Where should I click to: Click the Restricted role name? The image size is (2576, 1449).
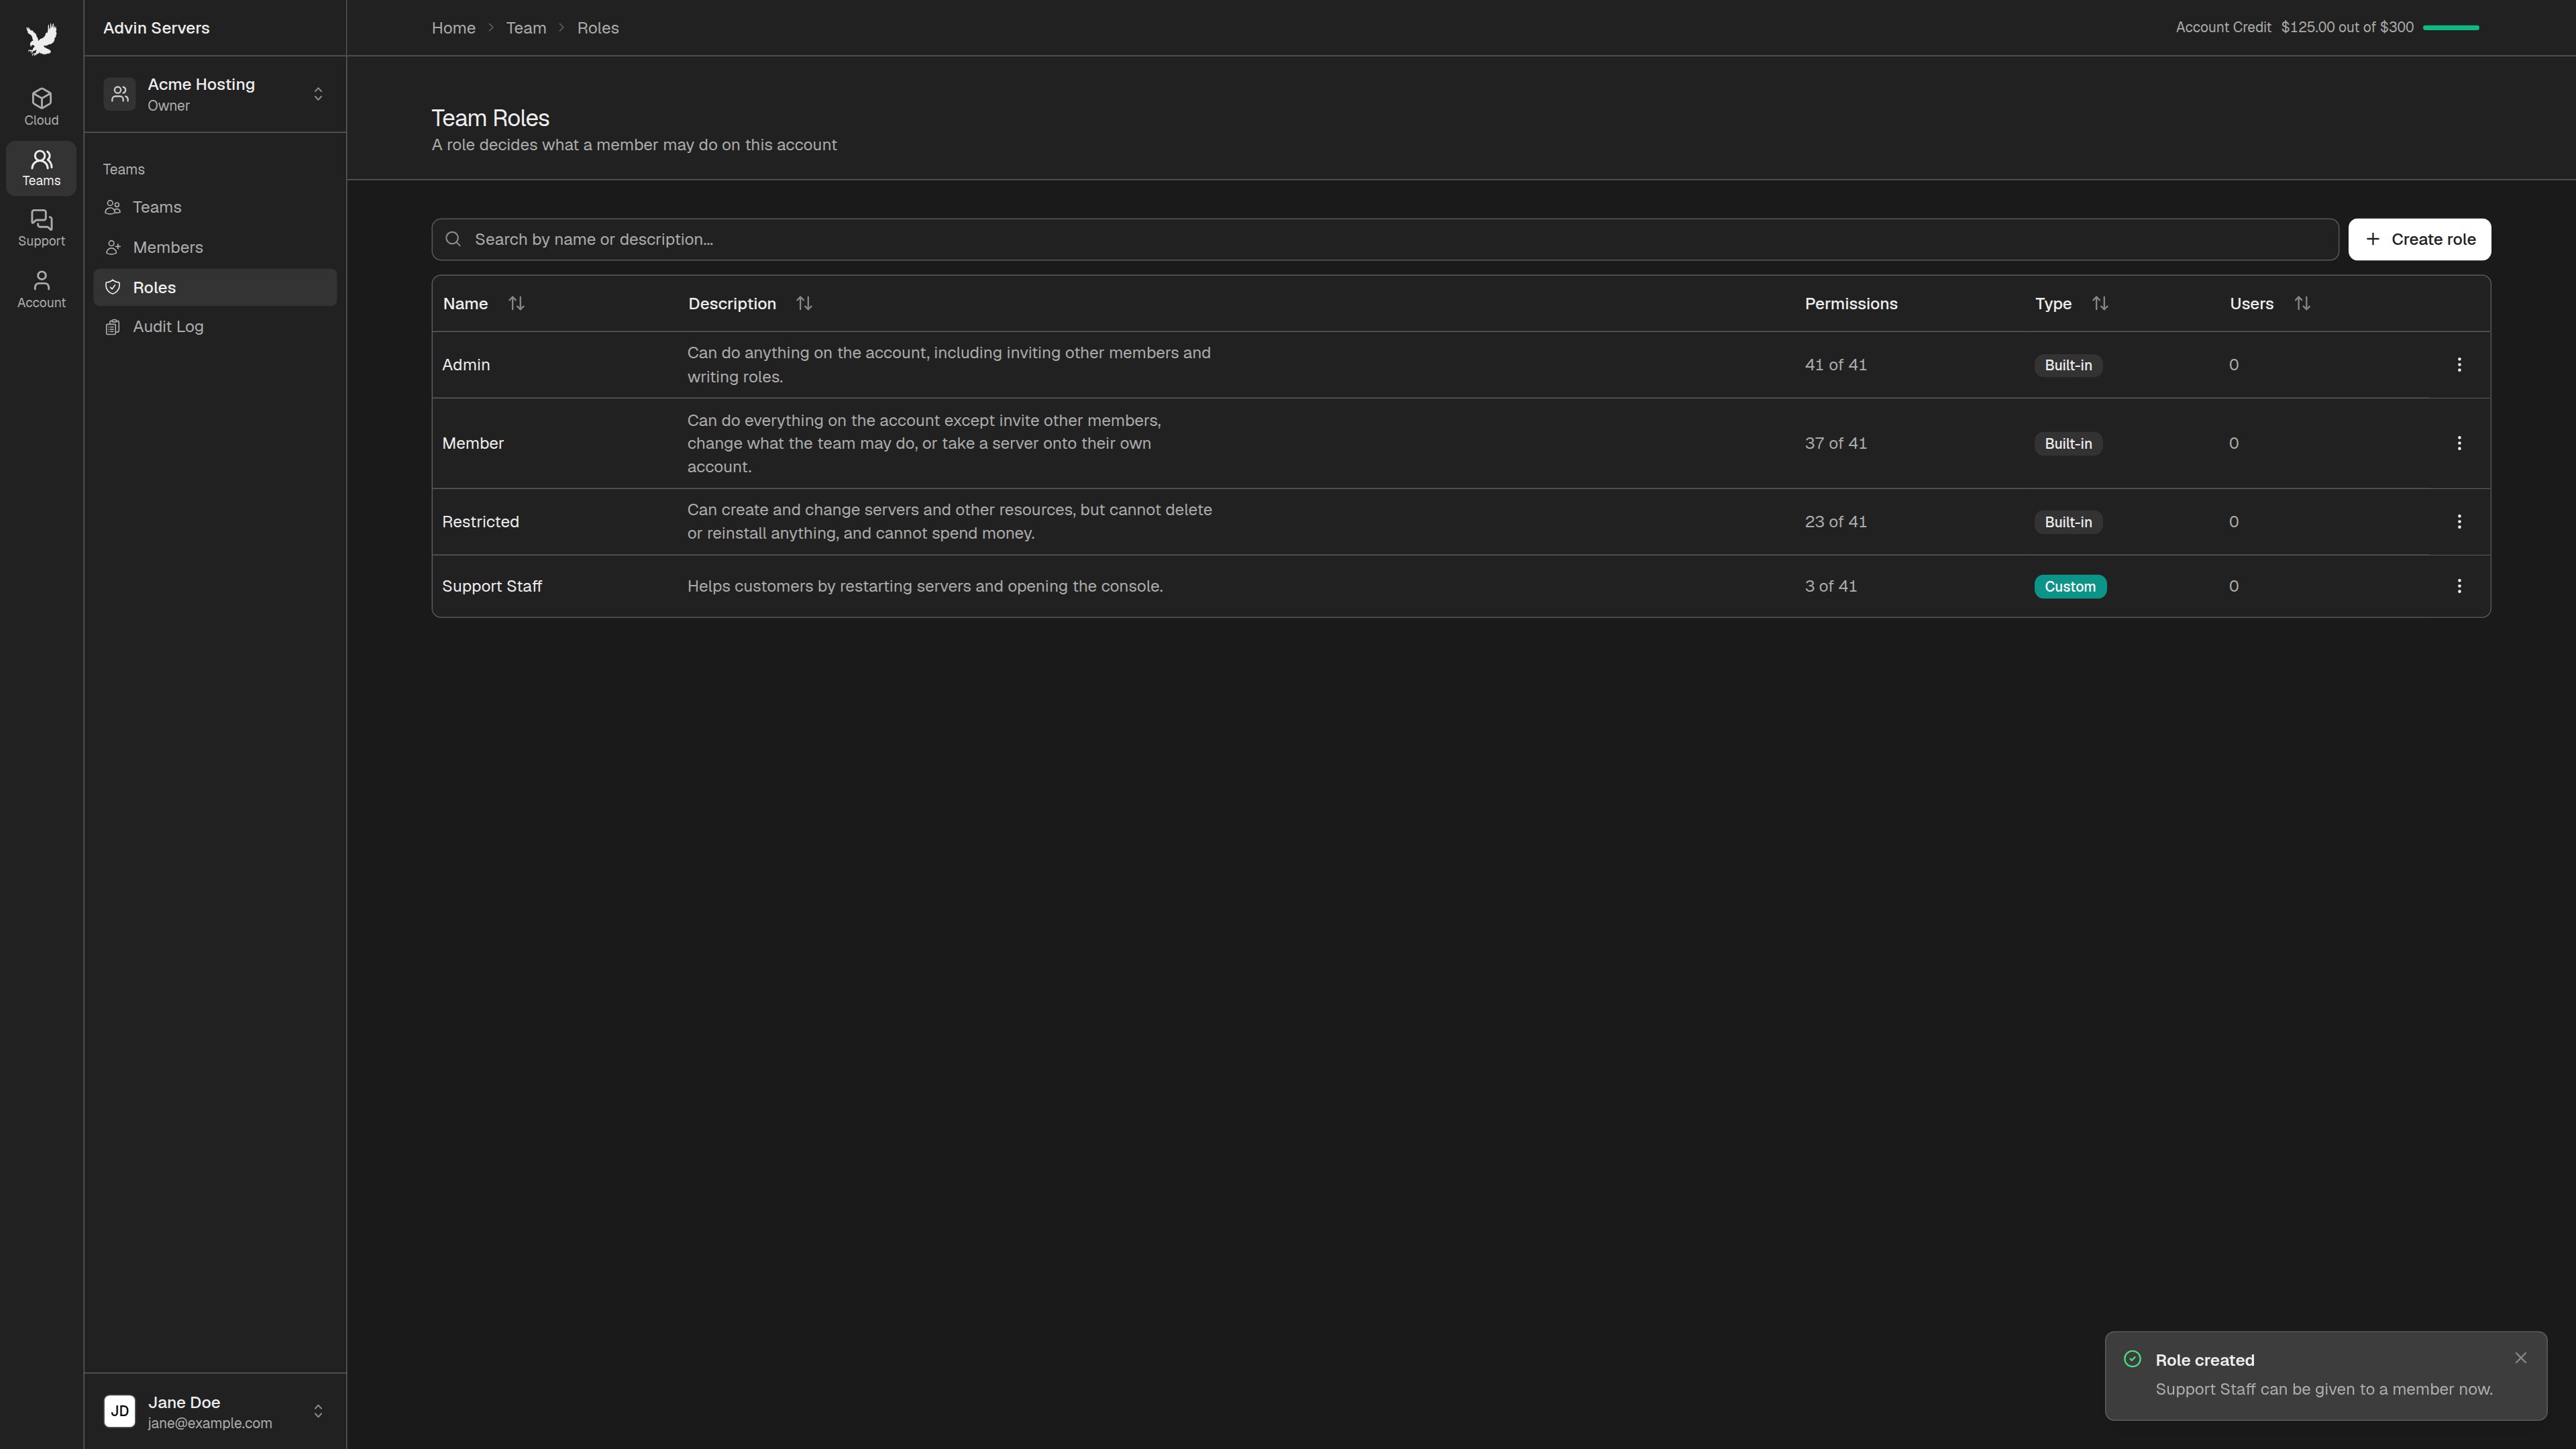click(480, 522)
